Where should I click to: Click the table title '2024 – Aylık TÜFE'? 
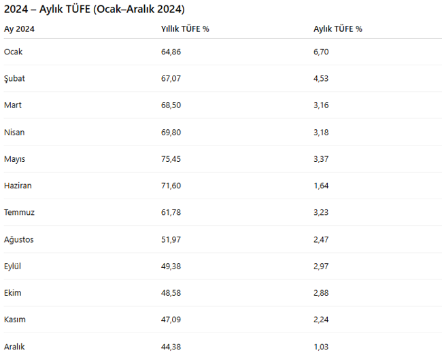[95, 9]
